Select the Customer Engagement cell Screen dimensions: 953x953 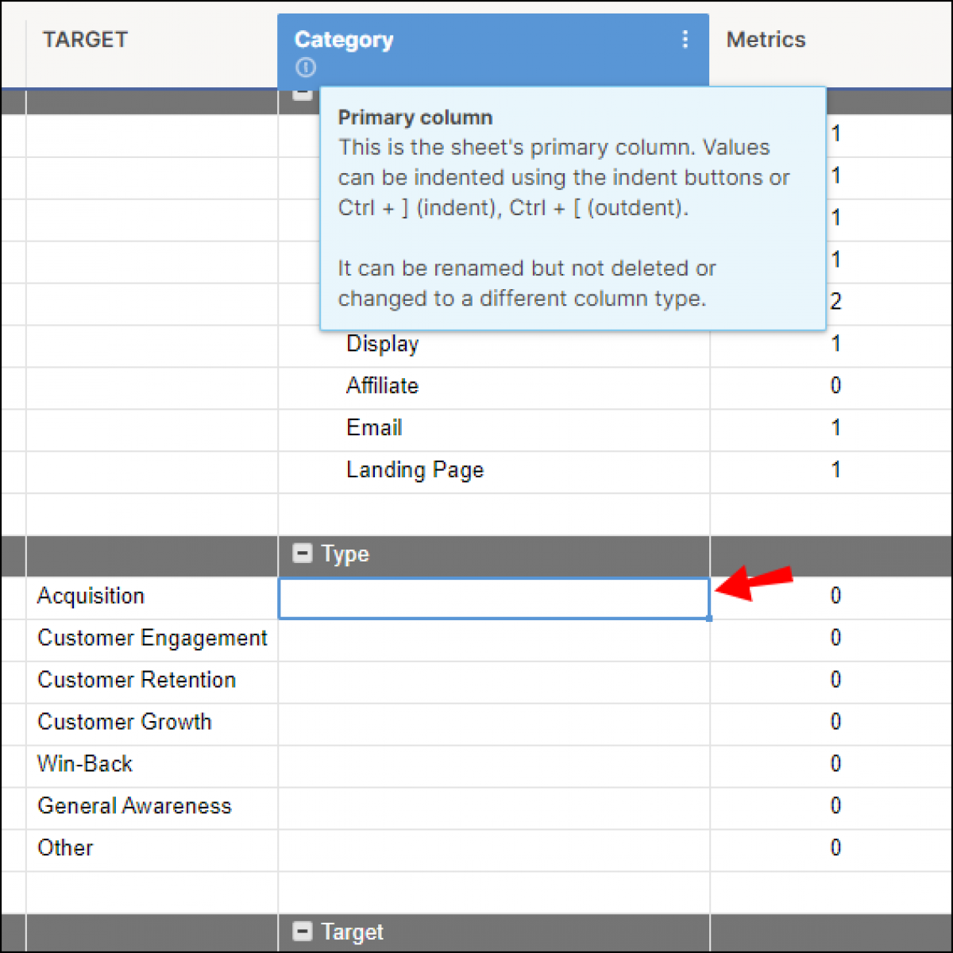[x=152, y=638]
